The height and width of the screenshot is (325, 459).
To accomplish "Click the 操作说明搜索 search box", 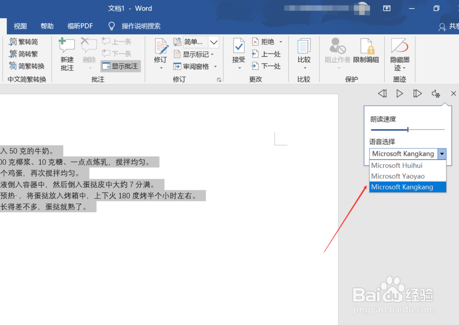I will click(141, 26).
